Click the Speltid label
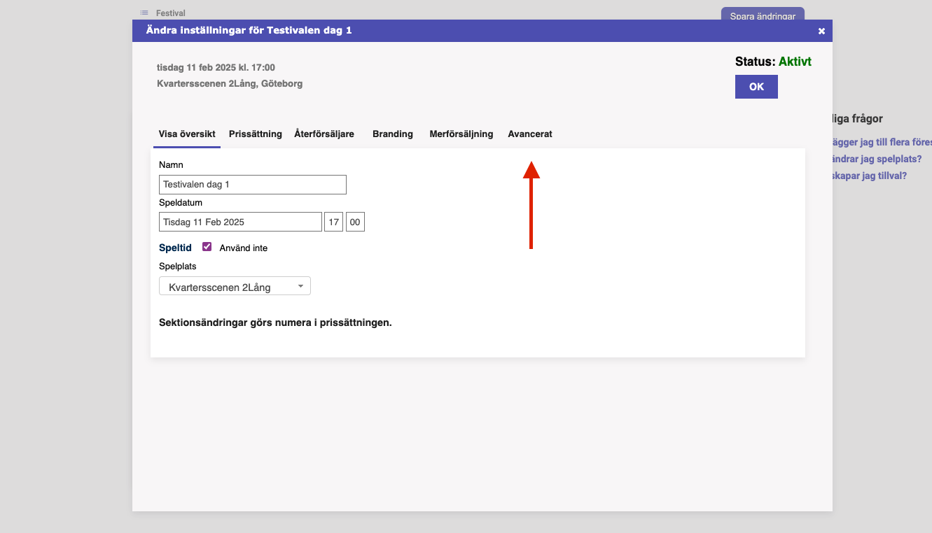 (175, 248)
